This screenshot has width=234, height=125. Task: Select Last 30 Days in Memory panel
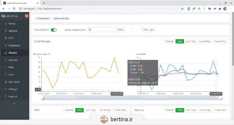point(205,110)
